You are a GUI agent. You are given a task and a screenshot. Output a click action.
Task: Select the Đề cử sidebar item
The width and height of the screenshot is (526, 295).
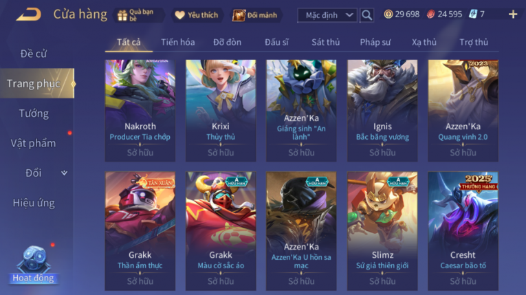pyautogui.click(x=34, y=54)
